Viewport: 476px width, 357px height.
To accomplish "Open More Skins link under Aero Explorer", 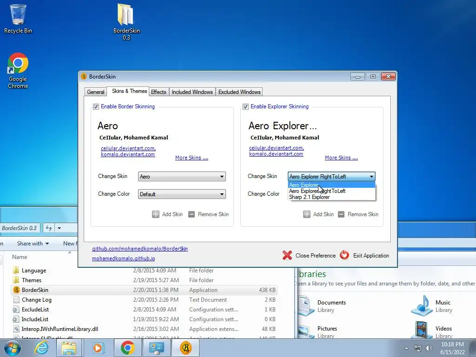I will tap(341, 158).
